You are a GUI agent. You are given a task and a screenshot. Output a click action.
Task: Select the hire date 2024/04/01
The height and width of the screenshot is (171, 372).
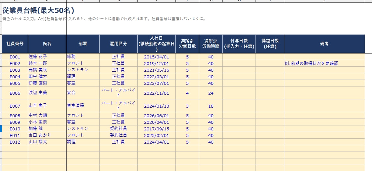click(x=156, y=142)
